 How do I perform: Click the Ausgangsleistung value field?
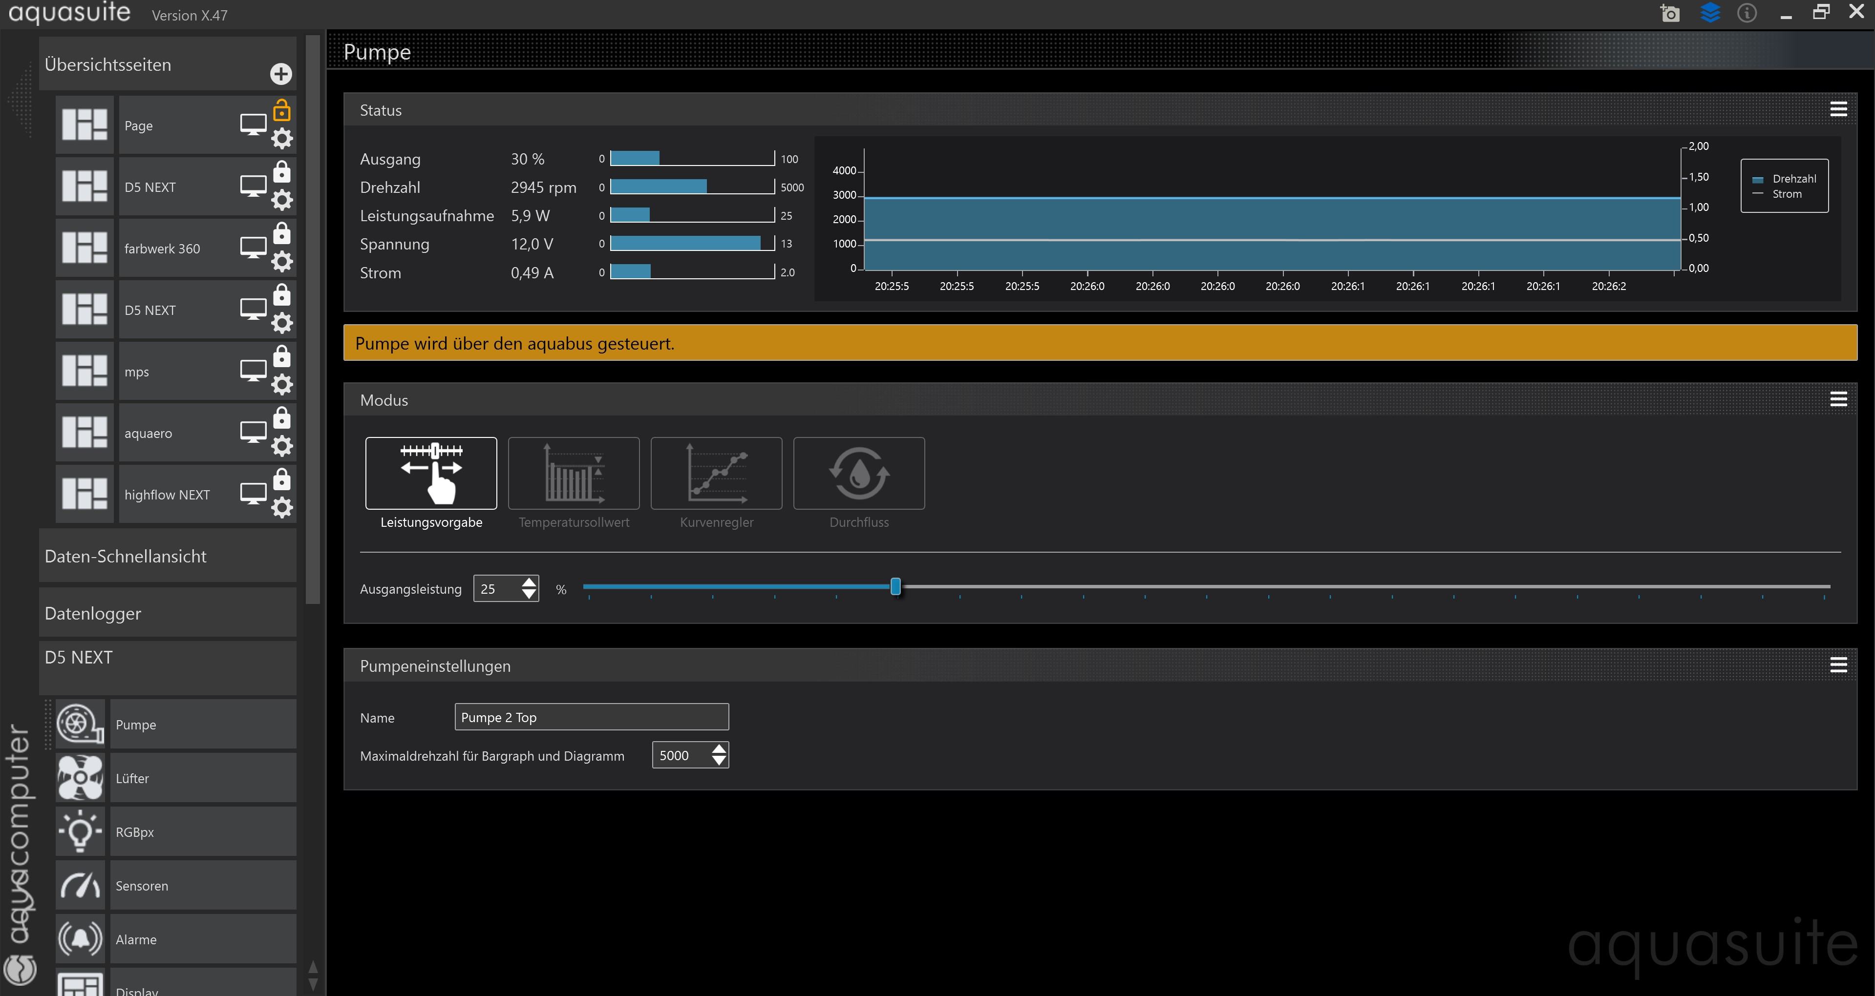point(497,589)
